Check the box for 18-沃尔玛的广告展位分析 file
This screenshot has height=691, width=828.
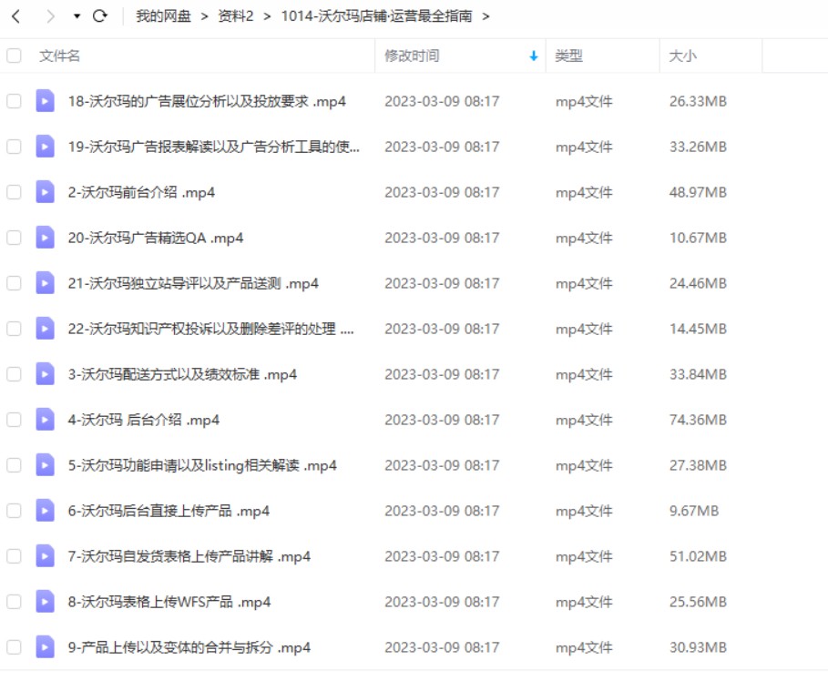click(14, 101)
